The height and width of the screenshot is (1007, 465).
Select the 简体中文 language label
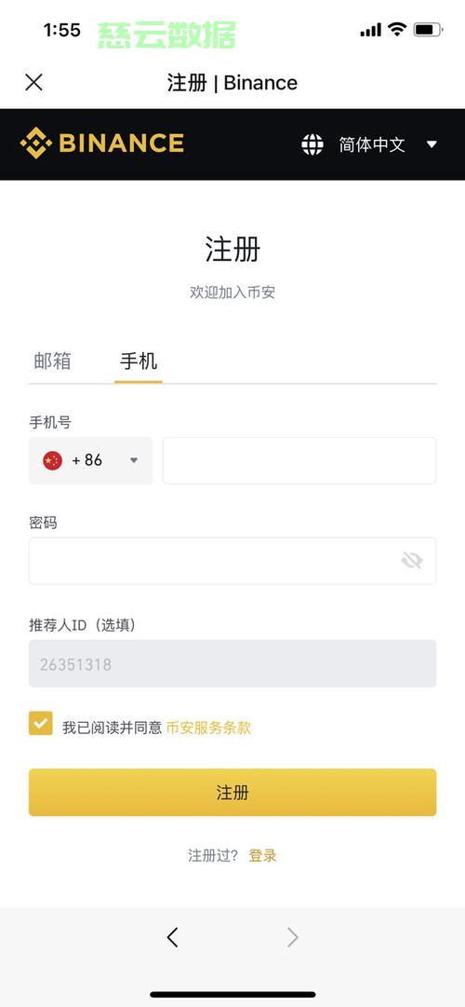point(372,144)
